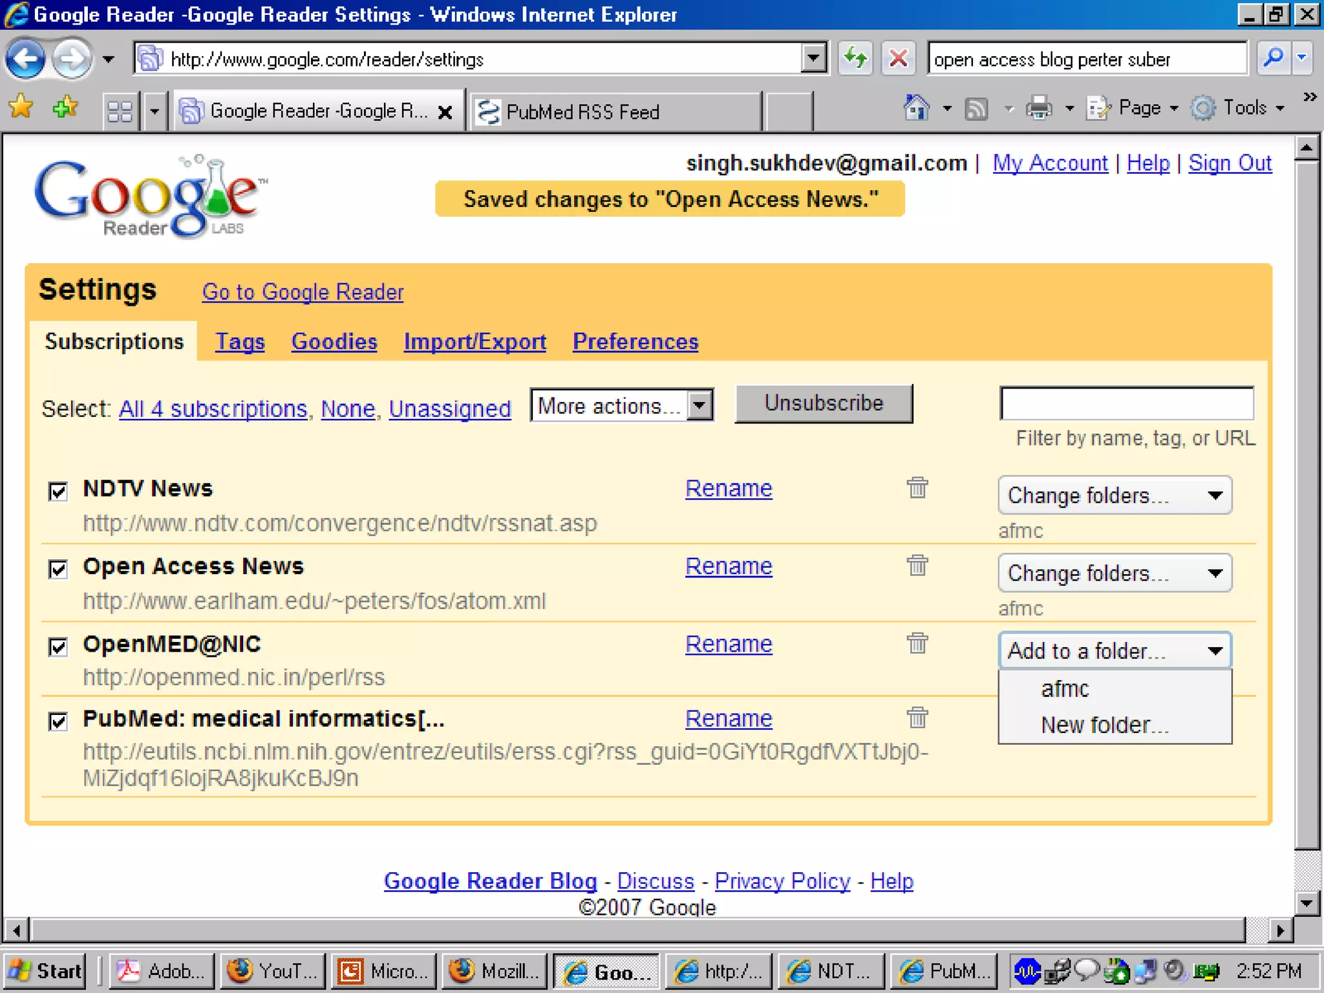This screenshot has height=993, width=1324.
Task: Click the Favorites star icon
Action: (x=21, y=107)
